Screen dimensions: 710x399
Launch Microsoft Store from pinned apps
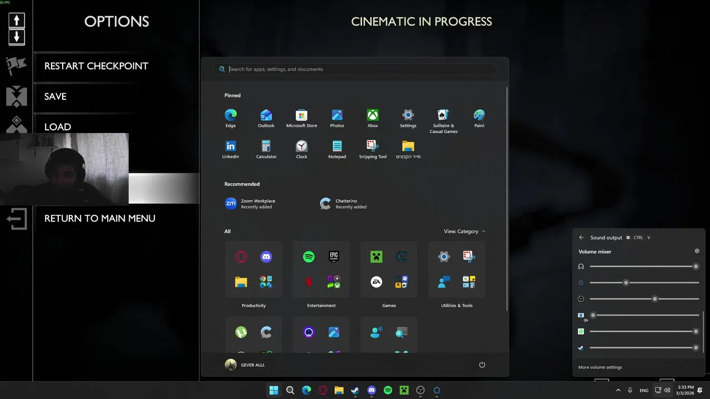coord(302,118)
